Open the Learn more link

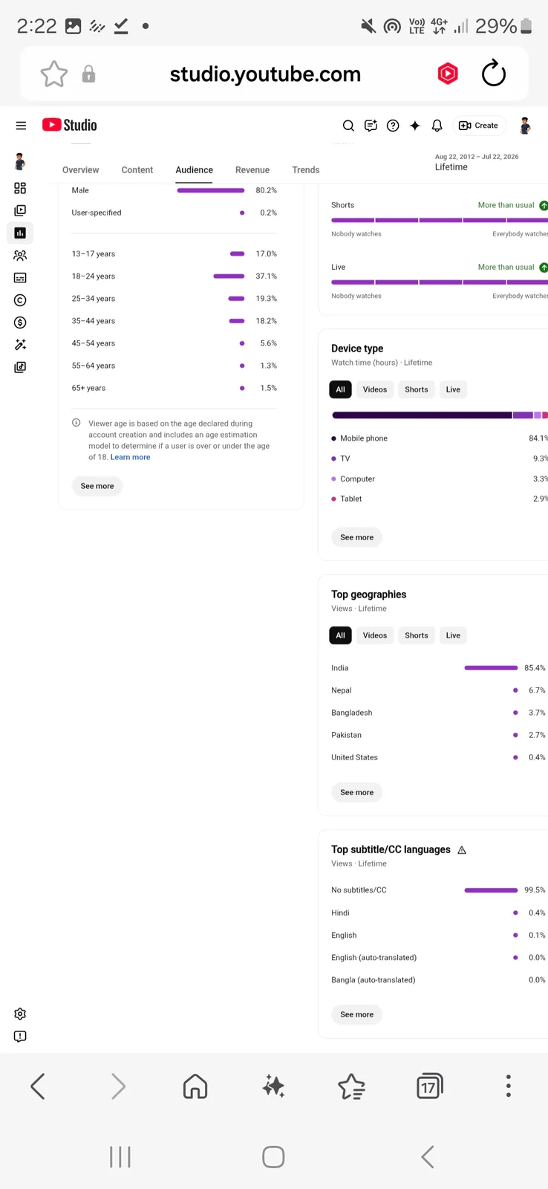131,457
